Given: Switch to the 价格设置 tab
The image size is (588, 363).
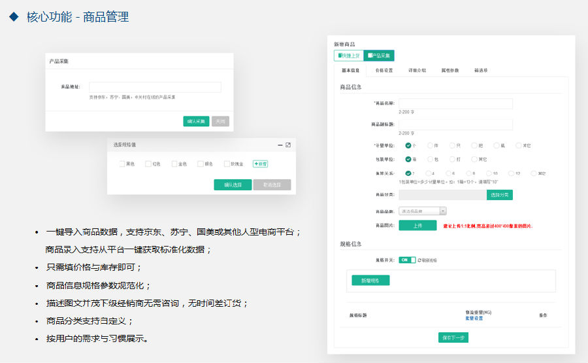Looking at the screenshot, I should pyautogui.click(x=384, y=70).
